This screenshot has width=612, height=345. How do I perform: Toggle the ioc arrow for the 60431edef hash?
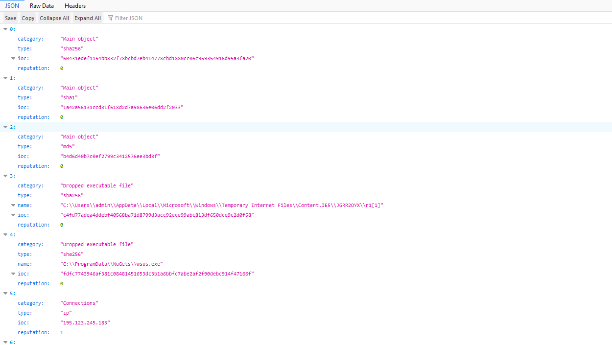coord(14,59)
